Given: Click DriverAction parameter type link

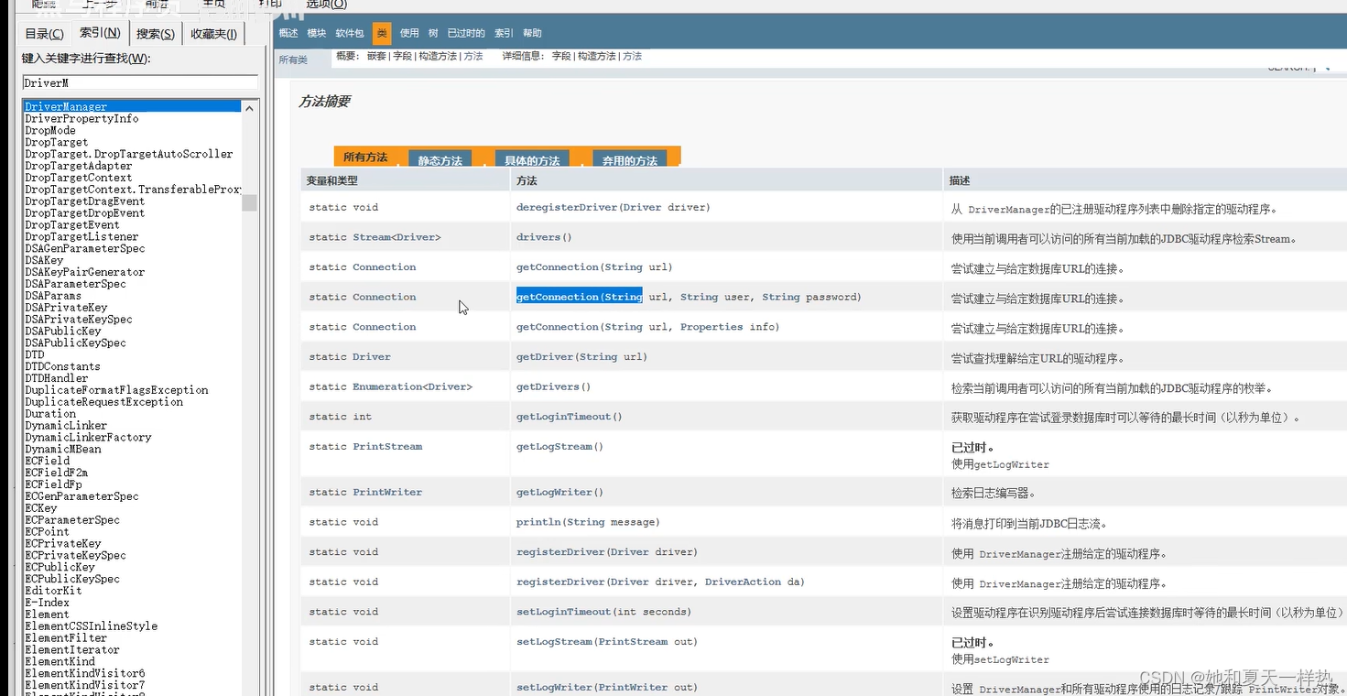Looking at the screenshot, I should 743,582.
